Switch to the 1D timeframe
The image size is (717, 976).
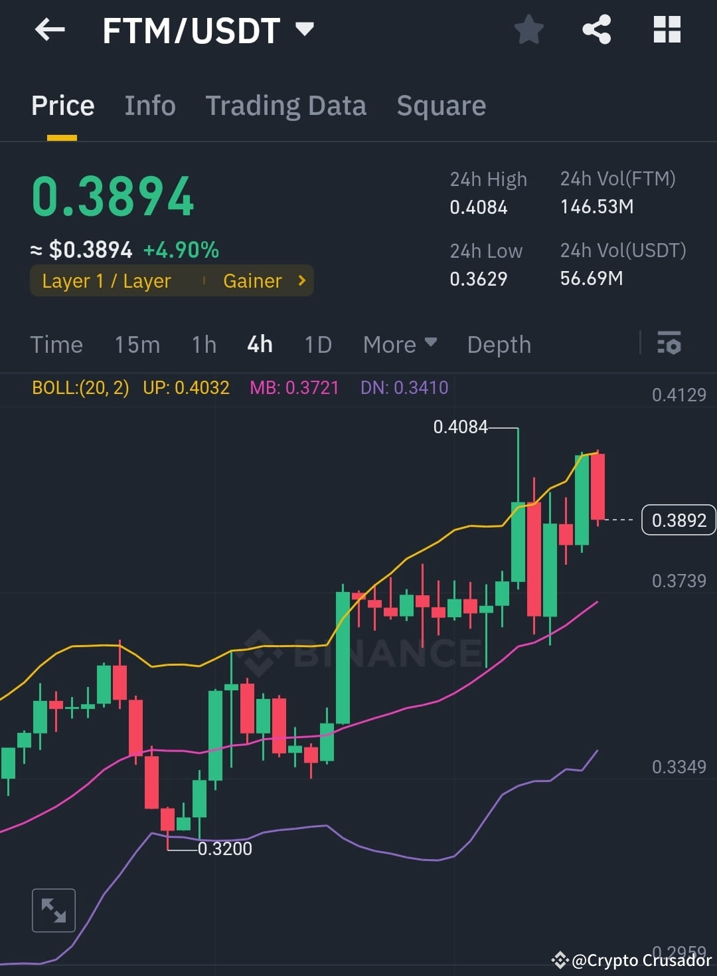317,344
